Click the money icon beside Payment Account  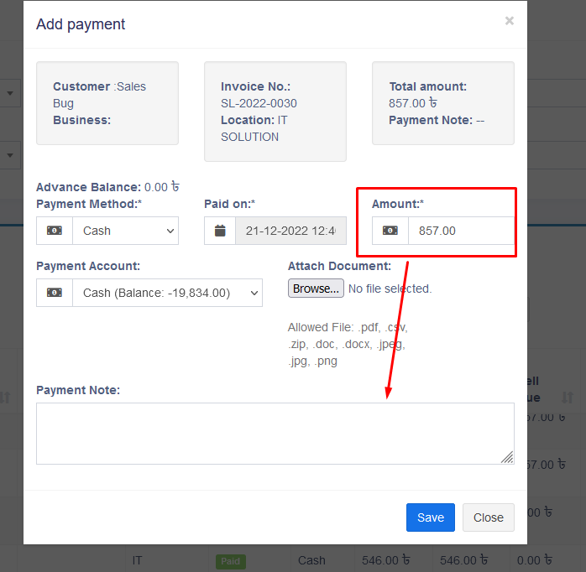(55, 293)
